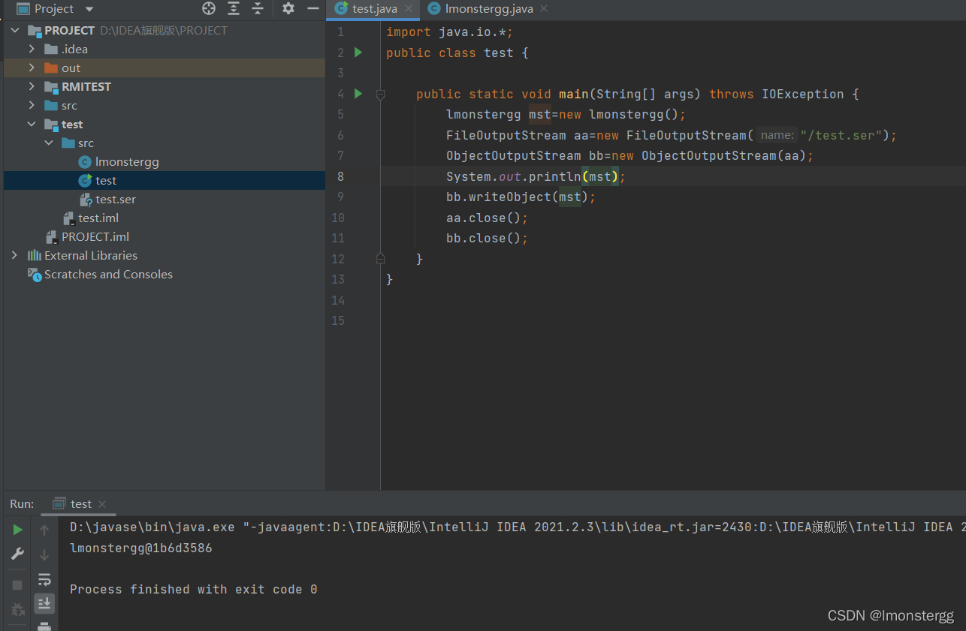The width and height of the screenshot is (966, 631).
Task: Click lmonstergg@1b6d3586 output line
Action: (141, 548)
